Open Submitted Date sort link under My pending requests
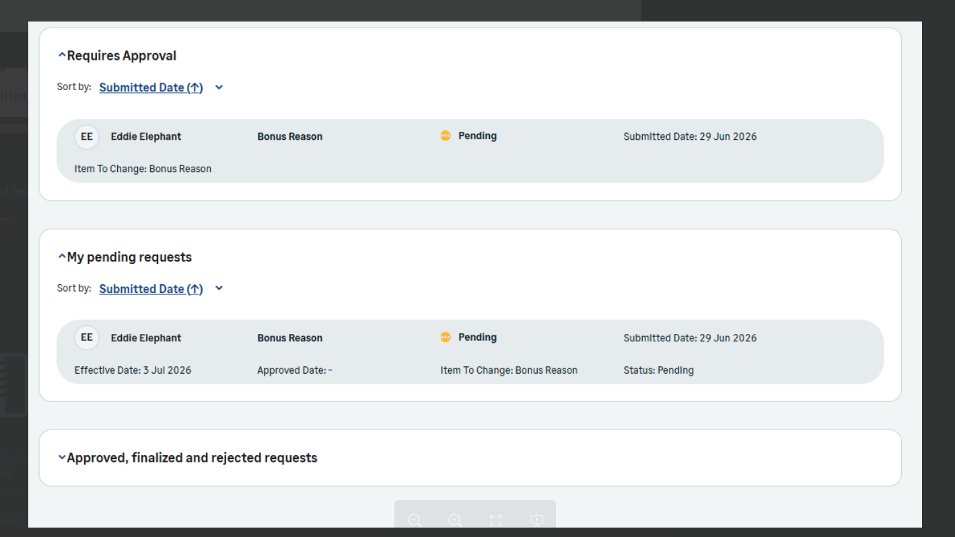The image size is (955, 537). [151, 289]
